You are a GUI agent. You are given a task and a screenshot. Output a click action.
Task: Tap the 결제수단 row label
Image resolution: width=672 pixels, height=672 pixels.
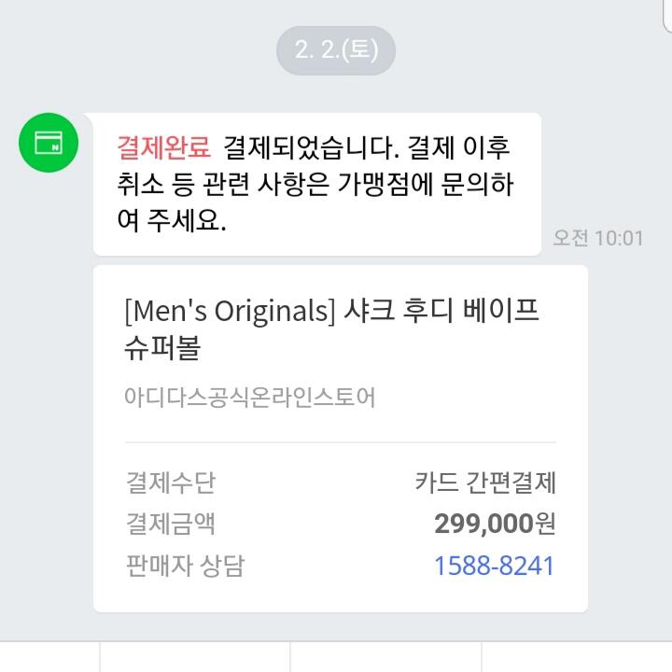(170, 483)
